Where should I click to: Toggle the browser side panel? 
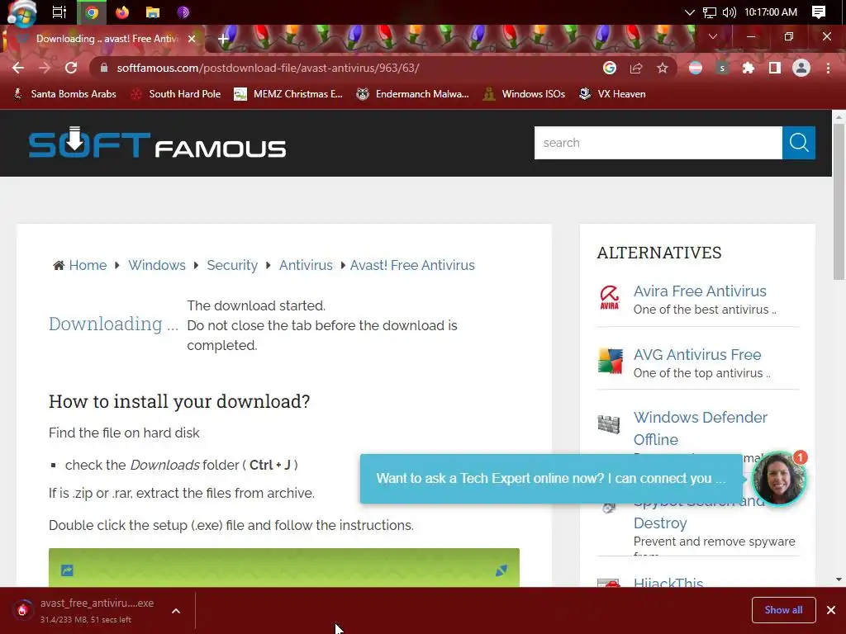775,68
